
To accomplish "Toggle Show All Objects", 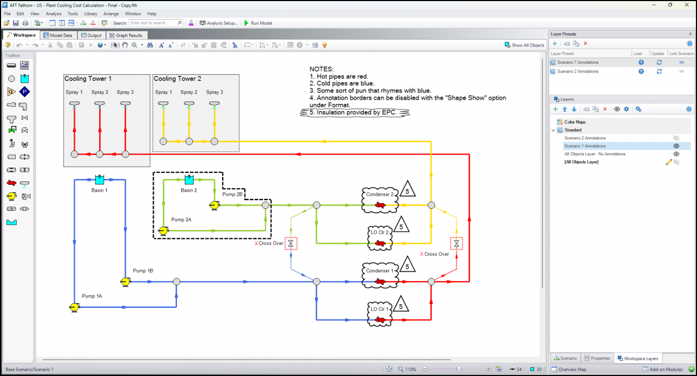I will point(524,45).
